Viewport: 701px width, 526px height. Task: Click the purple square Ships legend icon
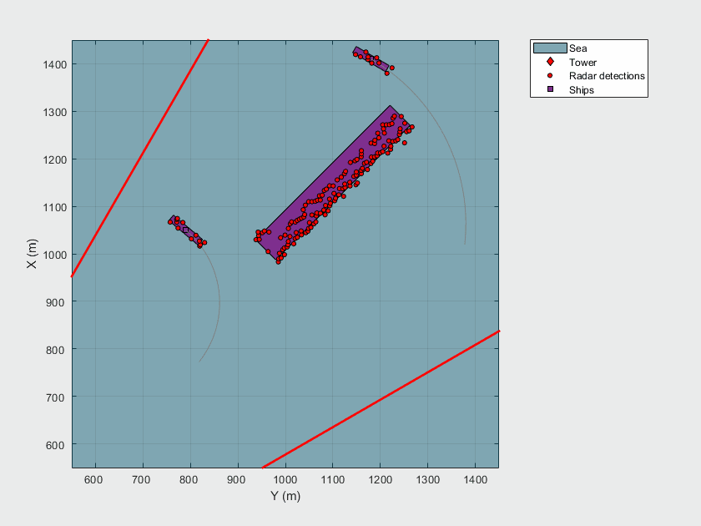550,89
